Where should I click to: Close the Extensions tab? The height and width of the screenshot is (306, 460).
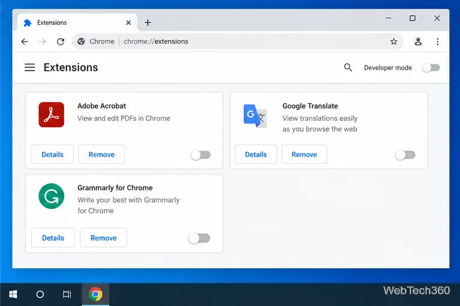tap(129, 23)
